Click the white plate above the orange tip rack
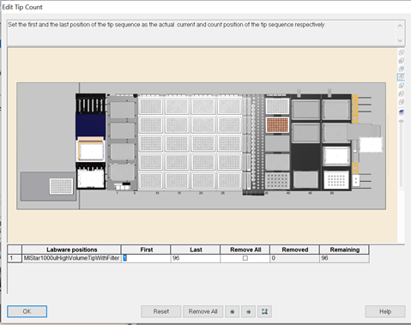Image resolution: width=411 pixels, height=325 pixels. [x=277, y=106]
